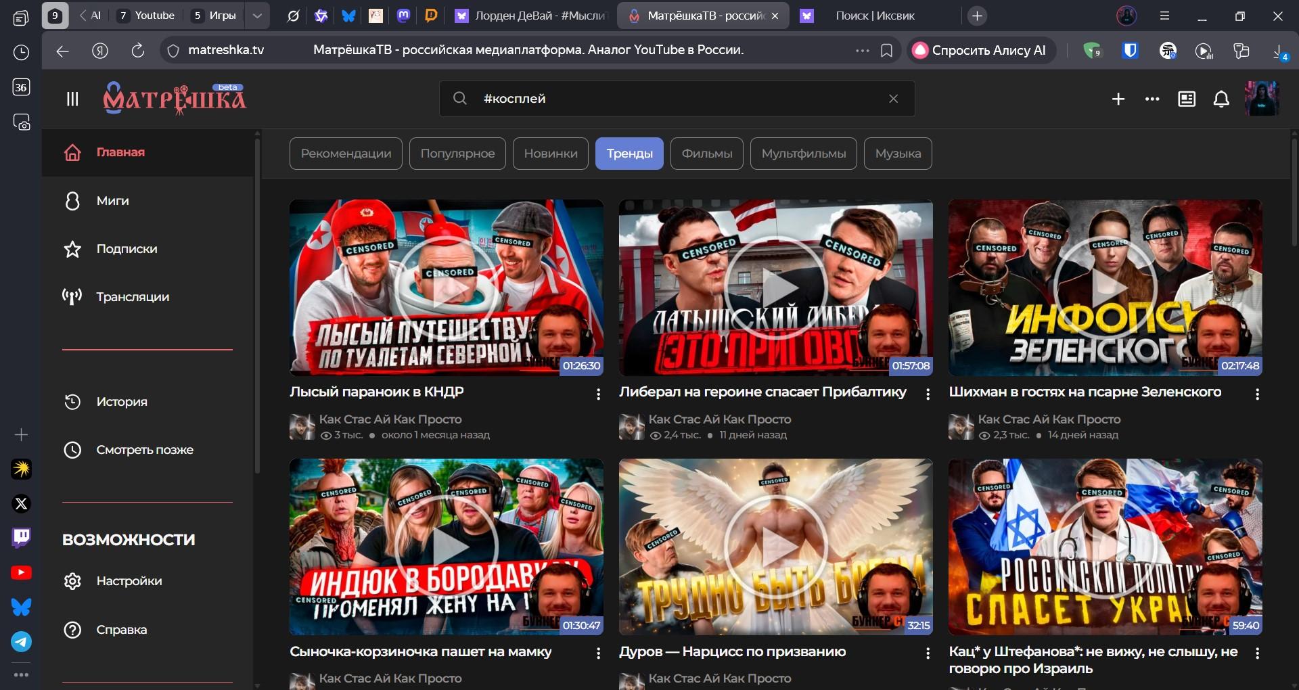
Task: Open Telegram from browser sidebar
Action: coord(21,641)
